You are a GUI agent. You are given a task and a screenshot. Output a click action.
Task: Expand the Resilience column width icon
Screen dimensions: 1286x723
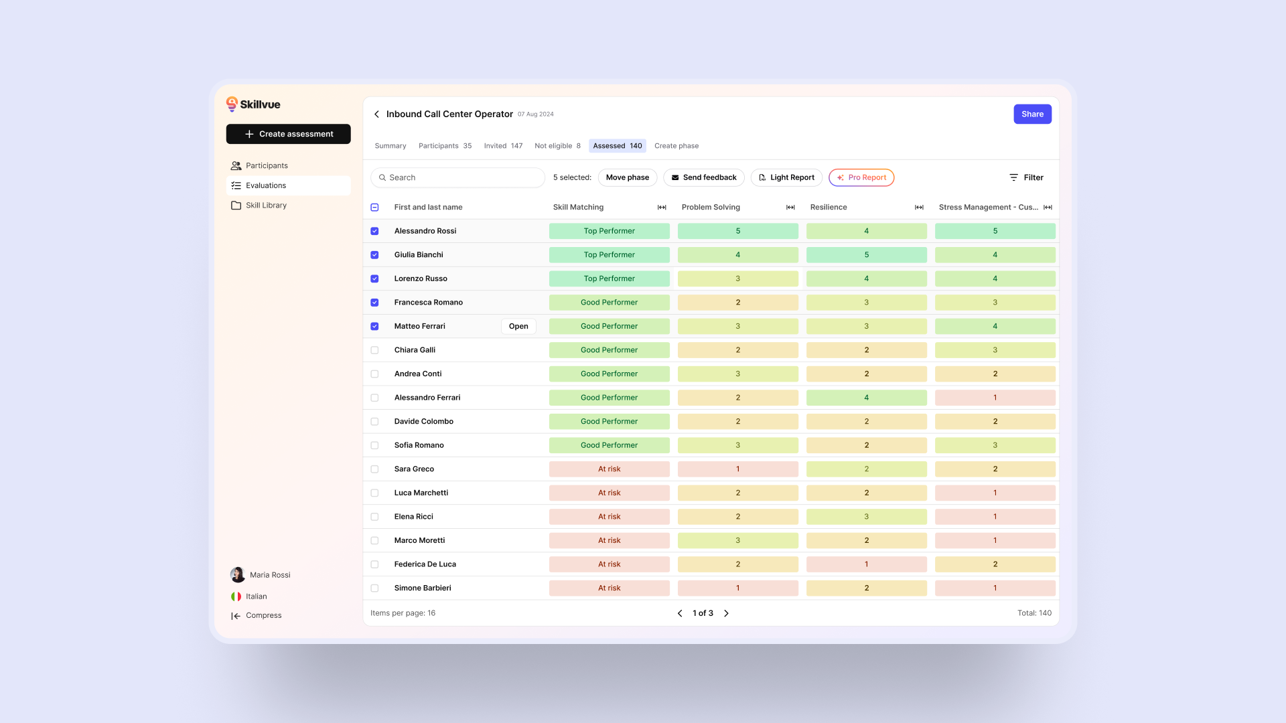[x=919, y=208]
